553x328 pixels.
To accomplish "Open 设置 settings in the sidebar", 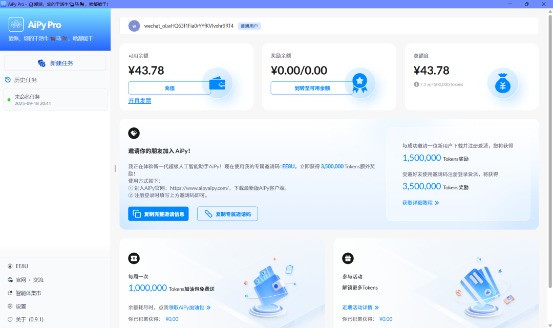I will tap(21, 307).
